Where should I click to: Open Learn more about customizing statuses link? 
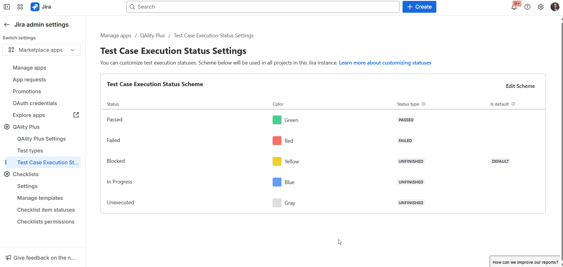click(x=385, y=63)
